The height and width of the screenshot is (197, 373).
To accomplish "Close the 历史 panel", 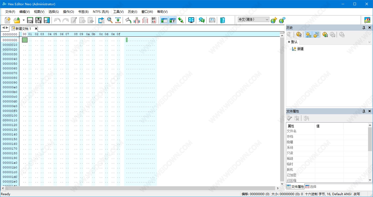I will click(370, 28).
